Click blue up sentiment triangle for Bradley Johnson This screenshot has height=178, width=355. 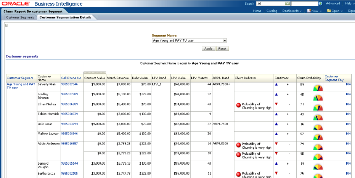tap(276, 94)
